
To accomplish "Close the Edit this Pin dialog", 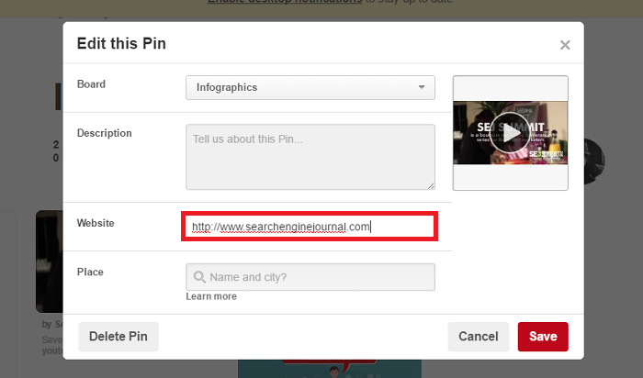I will pos(565,45).
